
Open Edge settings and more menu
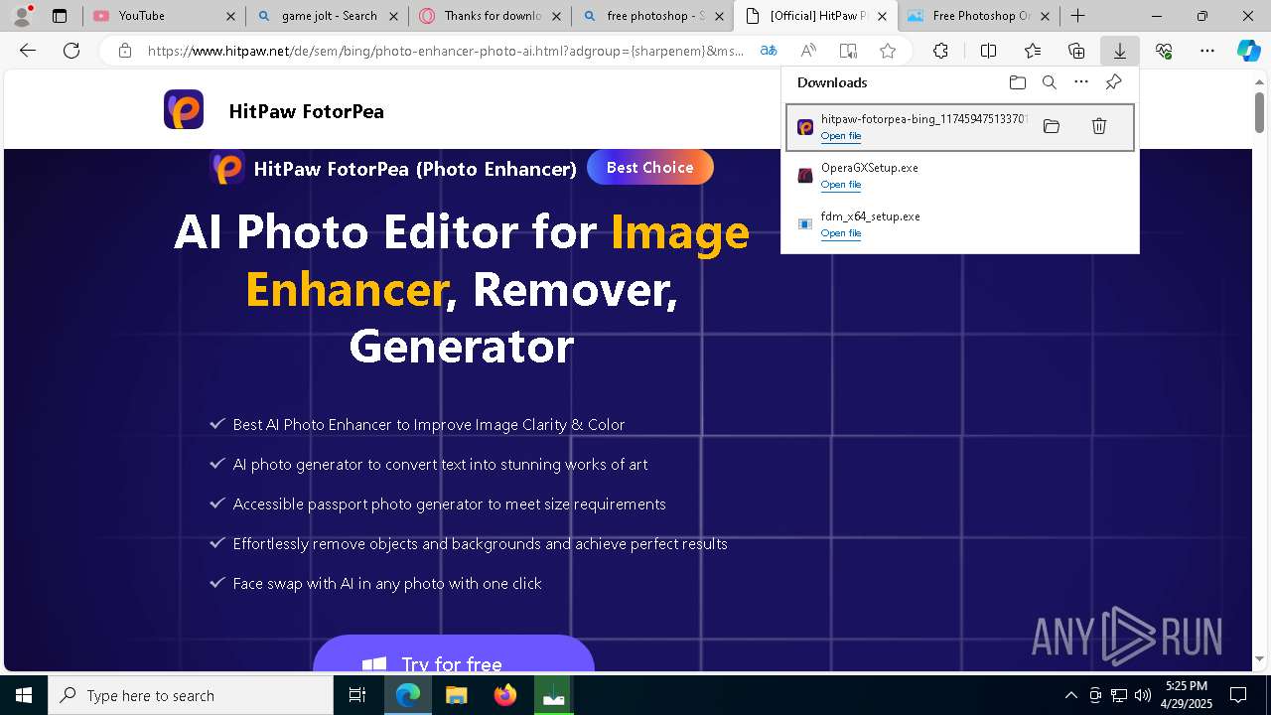pyautogui.click(x=1207, y=51)
